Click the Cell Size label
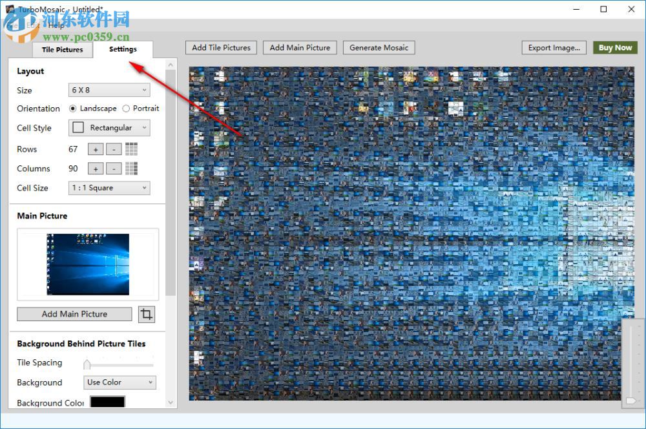The height and width of the screenshot is (429, 646). click(x=32, y=188)
